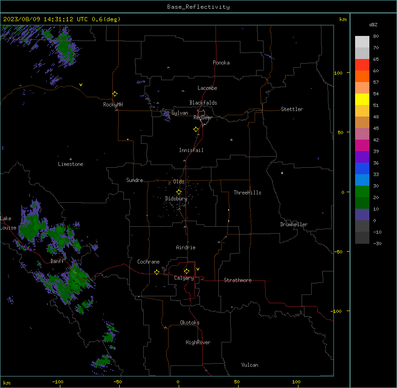Select the purple 39-36 dBZ legend swatch

pos(362,157)
